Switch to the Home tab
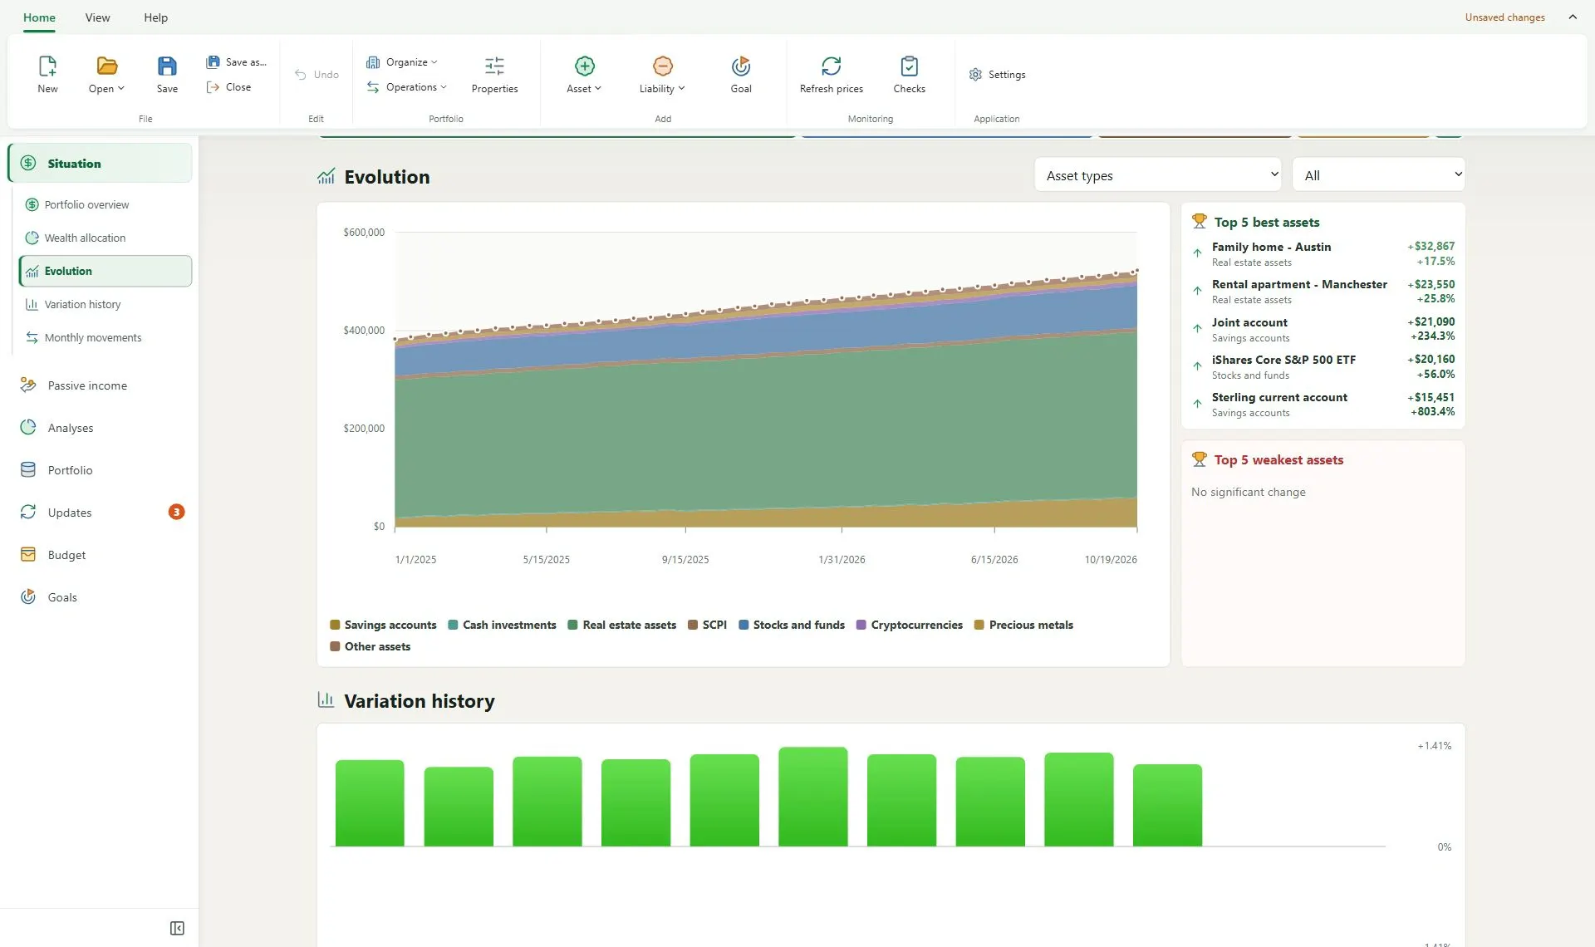 (x=39, y=17)
